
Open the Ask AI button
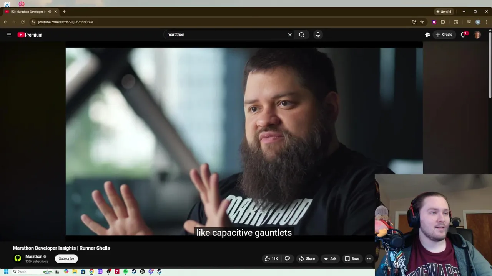[x=330, y=259]
